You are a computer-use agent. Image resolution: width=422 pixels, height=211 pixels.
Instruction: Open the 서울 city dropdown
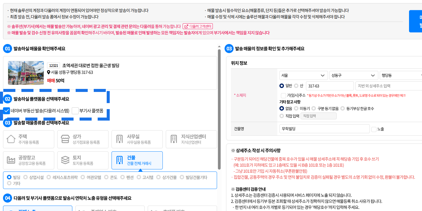[x=303, y=75]
